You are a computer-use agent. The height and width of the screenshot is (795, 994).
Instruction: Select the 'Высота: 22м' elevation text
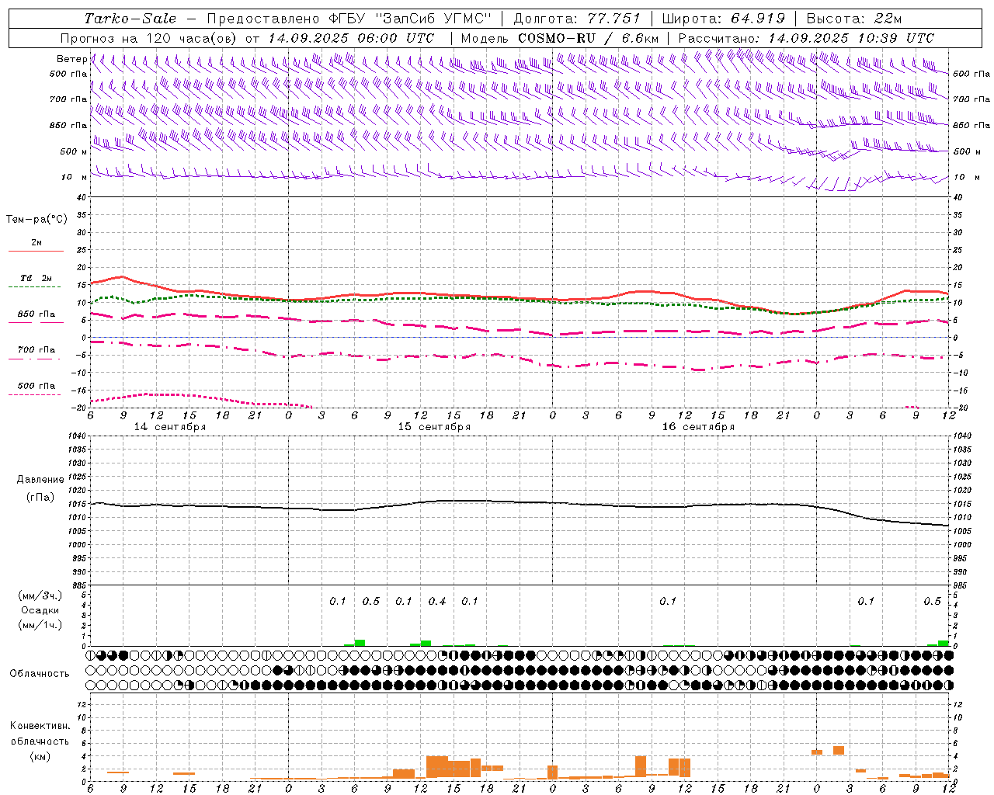point(854,19)
